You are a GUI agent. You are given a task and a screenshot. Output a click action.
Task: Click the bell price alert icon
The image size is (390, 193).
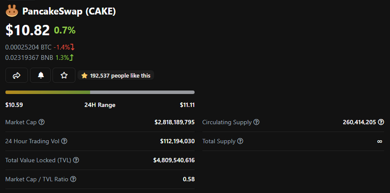coord(40,75)
